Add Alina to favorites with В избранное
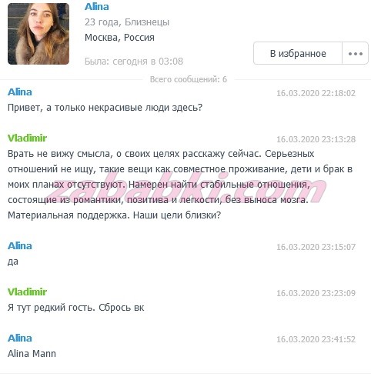The height and width of the screenshot is (380, 371). pos(298,53)
